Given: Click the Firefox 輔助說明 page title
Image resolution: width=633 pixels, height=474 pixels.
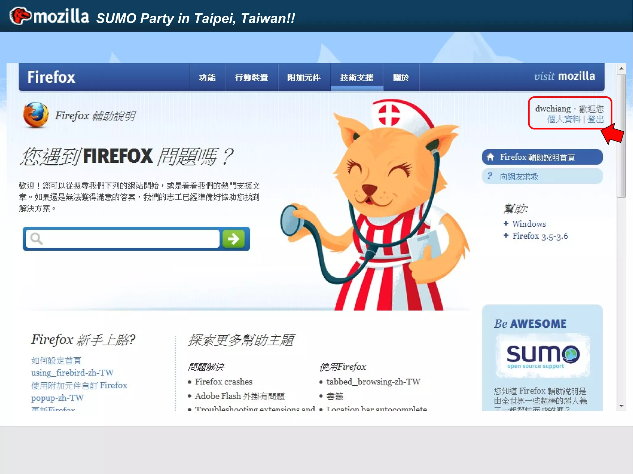Looking at the screenshot, I should click(95, 116).
